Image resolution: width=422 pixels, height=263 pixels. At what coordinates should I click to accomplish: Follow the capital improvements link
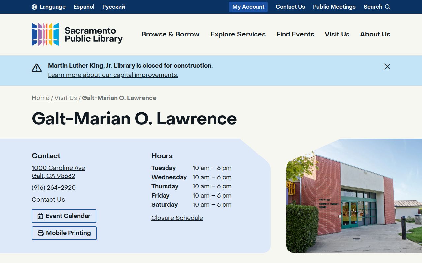[113, 75]
